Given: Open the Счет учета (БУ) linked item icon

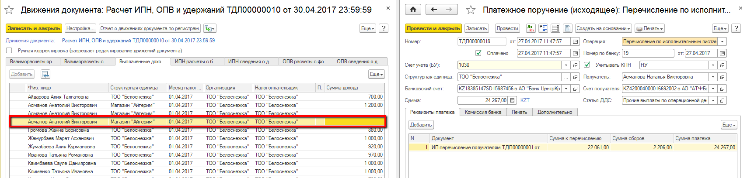Looking at the screenshot, I should click(x=576, y=65).
